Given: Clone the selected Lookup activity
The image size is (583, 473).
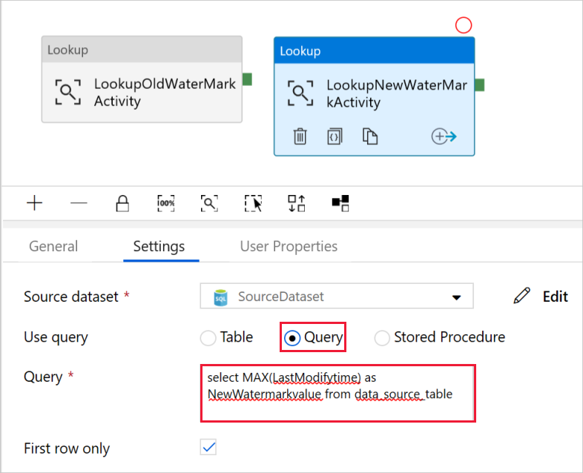Looking at the screenshot, I should pyautogui.click(x=370, y=136).
